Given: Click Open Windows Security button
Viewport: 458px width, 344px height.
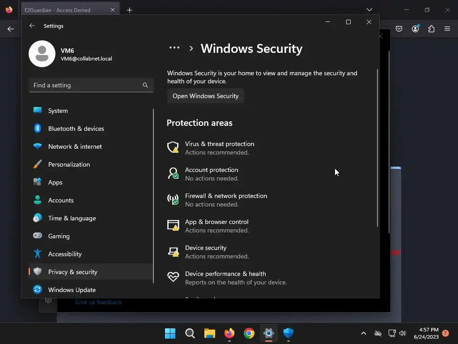Looking at the screenshot, I should click(206, 96).
